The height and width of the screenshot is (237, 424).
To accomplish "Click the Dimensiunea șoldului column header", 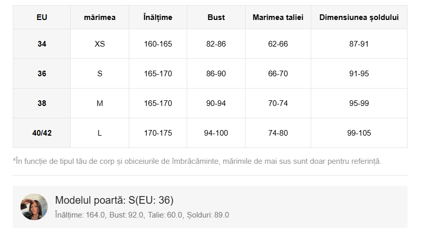I will (x=359, y=17).
